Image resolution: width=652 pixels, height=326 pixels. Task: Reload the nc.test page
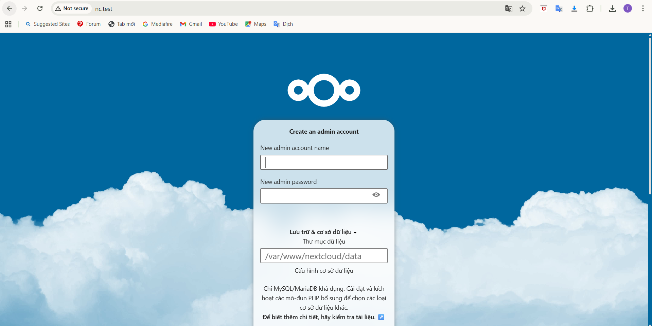40,8
